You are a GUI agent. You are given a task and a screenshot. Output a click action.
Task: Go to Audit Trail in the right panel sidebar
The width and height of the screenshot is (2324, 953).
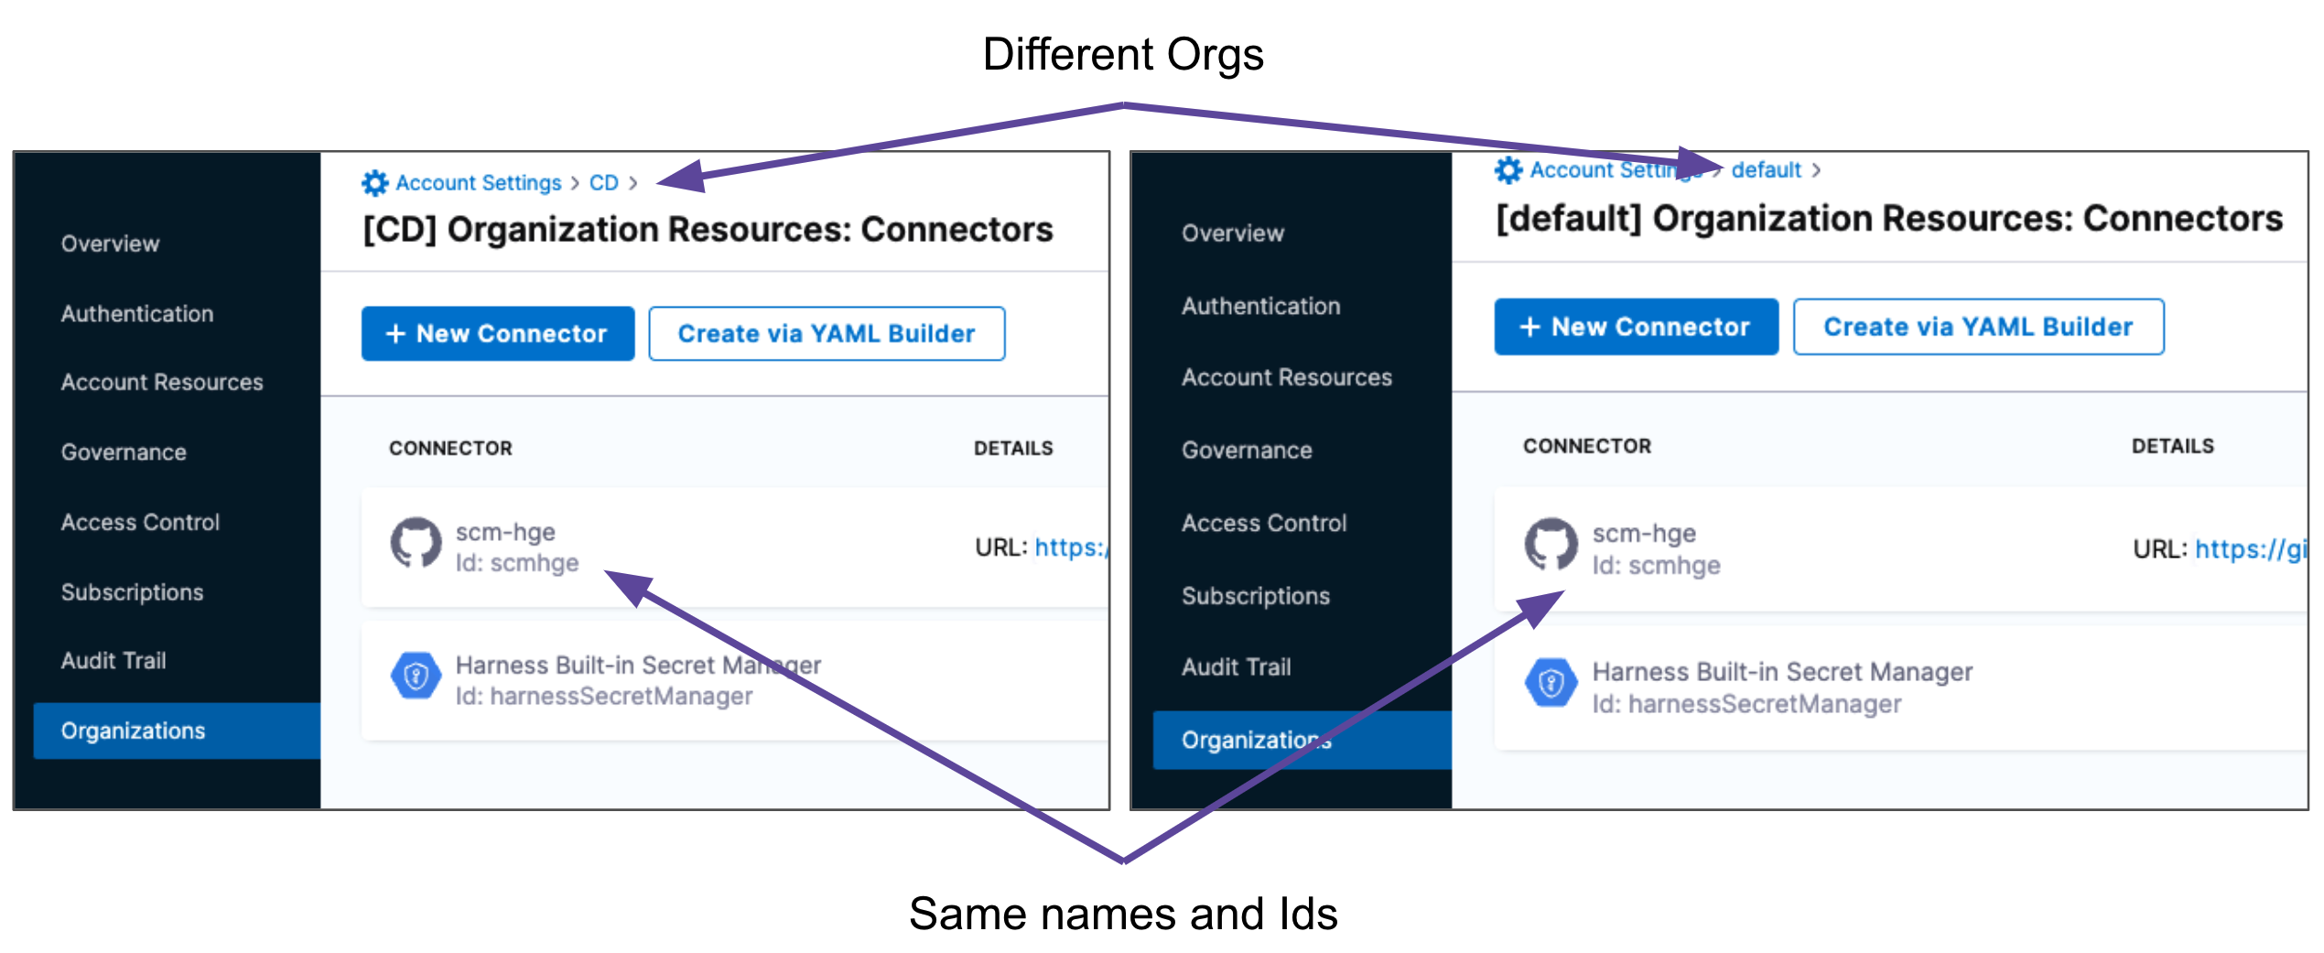click(1236, 667)
